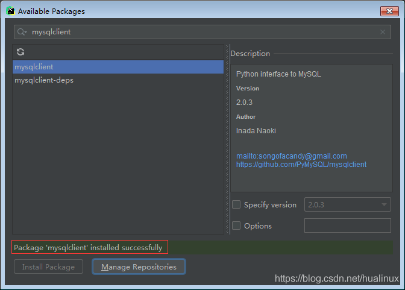Open the songofacandy mailto link
This screenshot has height=290, width=405.
click(x=291, y=156)
